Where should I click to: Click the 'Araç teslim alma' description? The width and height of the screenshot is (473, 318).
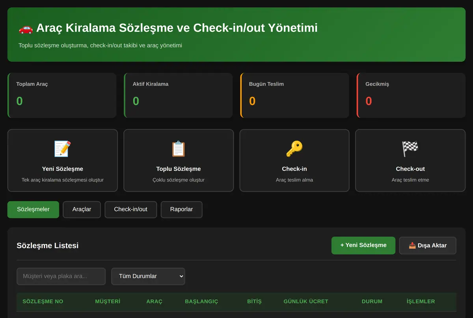tap(294, 180)
